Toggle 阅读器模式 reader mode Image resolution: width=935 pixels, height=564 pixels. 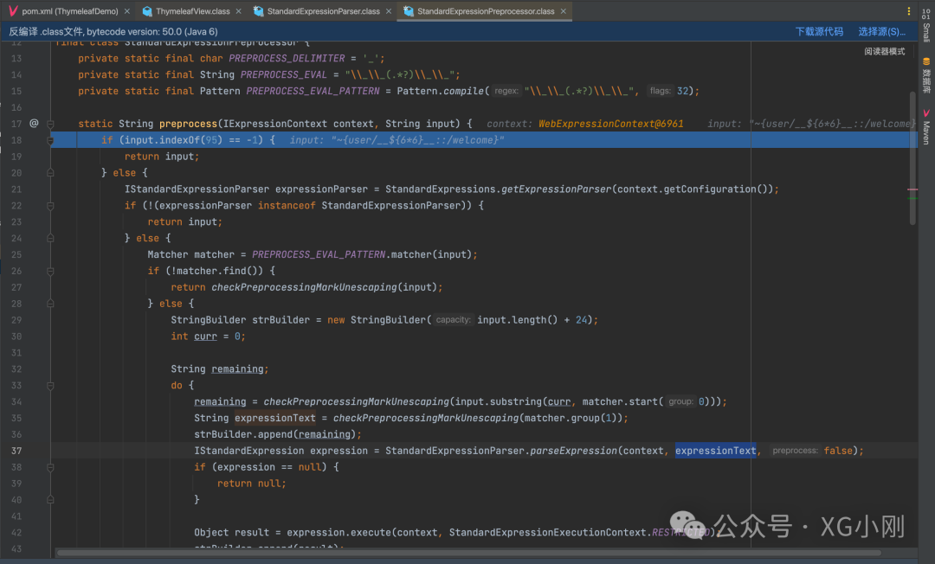[884, 52]
